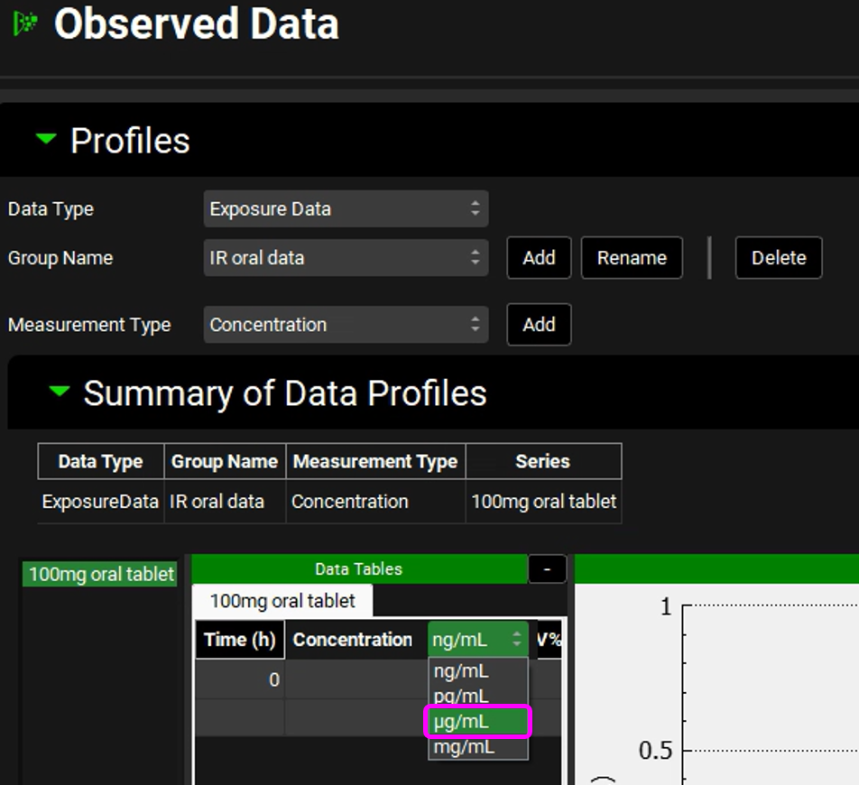Minimize Data Tables with minus button
Viewport: 859px width, 785px height.
coord(547,569)
